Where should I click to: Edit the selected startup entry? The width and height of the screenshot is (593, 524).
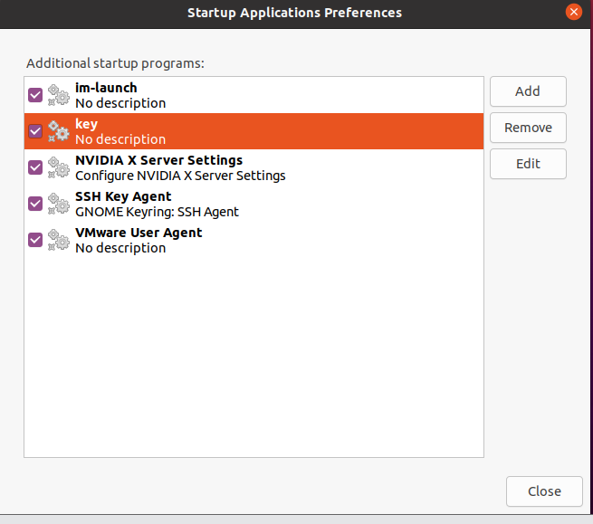pyautogui.click(x=528, y=164)
